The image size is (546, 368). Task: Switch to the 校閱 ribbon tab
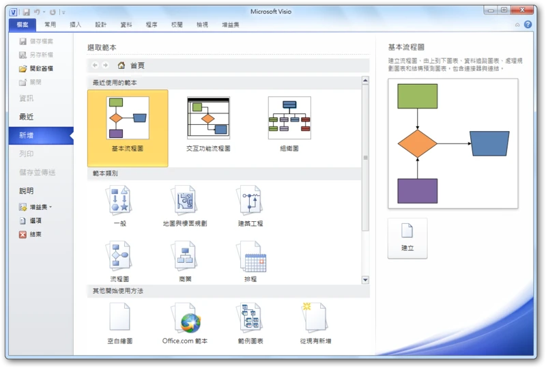pos(177,25)
